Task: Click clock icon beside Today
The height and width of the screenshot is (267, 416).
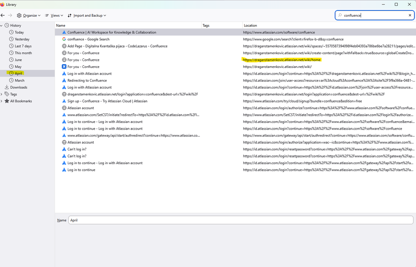Action: [11, 32]
